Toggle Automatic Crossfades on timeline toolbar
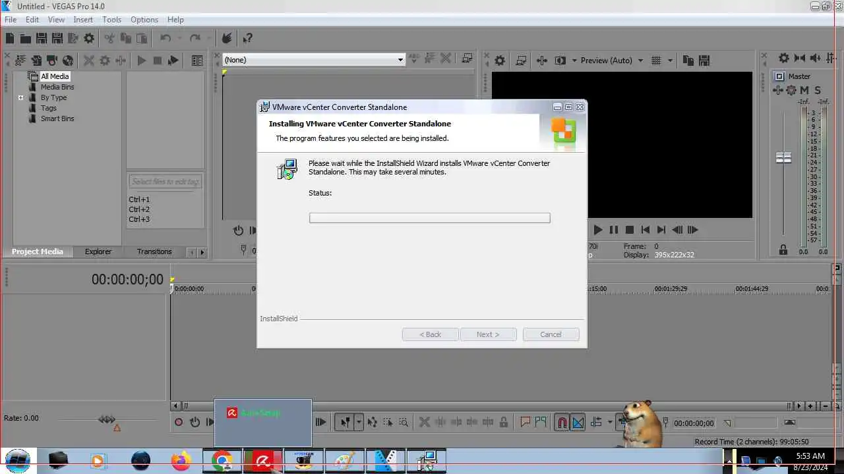The image size is (844, 474). click(x=578, y=423)
